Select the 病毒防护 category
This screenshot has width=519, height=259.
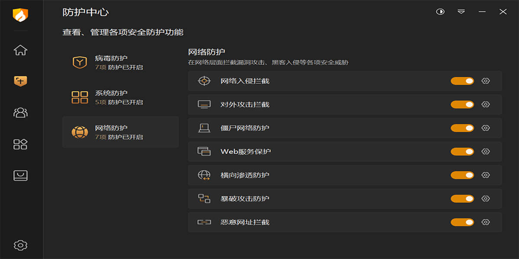(120, 63)
